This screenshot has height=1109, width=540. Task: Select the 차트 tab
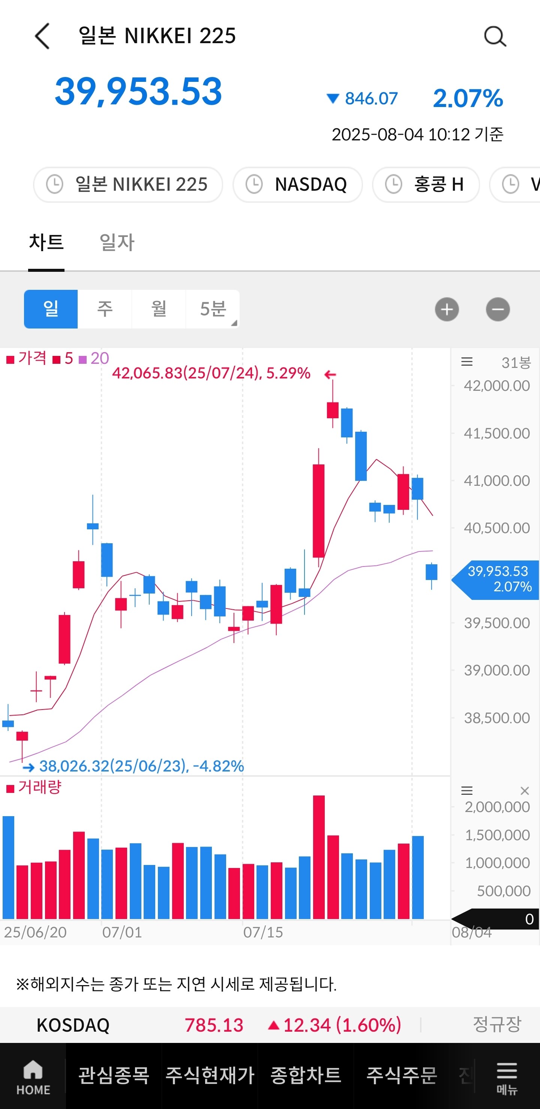click(x=46, y=243)
